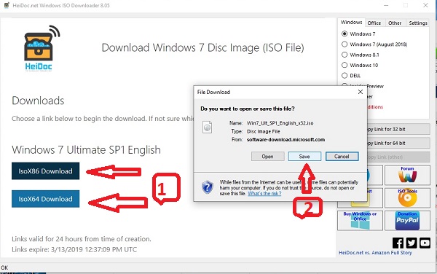
Task: Click the IsoX86 Download button
Action: pyautogui.click(x=45, y=171)
